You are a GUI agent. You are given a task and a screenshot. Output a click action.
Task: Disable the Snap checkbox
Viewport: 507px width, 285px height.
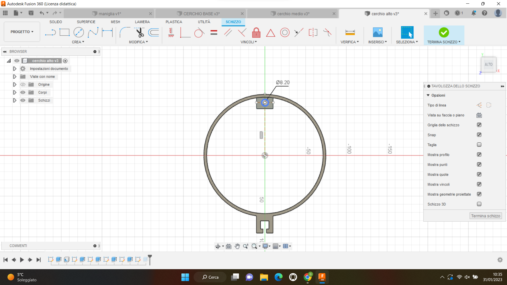(x=479, y=135)
